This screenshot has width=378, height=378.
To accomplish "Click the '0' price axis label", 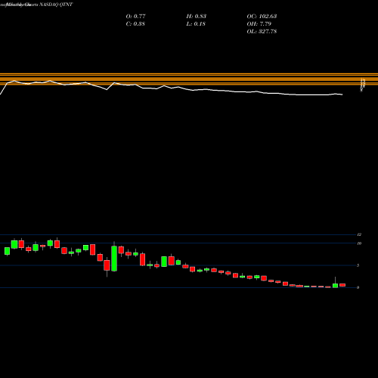I will [x=358, y=287].
